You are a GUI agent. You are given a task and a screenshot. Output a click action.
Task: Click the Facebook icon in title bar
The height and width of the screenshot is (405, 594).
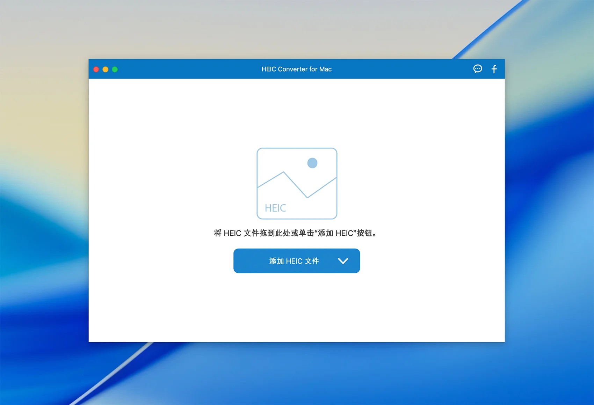tap(494, 69)
